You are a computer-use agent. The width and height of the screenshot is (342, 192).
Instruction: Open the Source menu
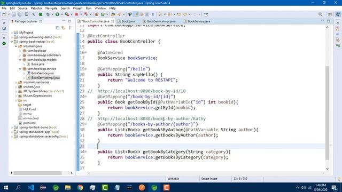pyautogui.click(x=22, y=9)
